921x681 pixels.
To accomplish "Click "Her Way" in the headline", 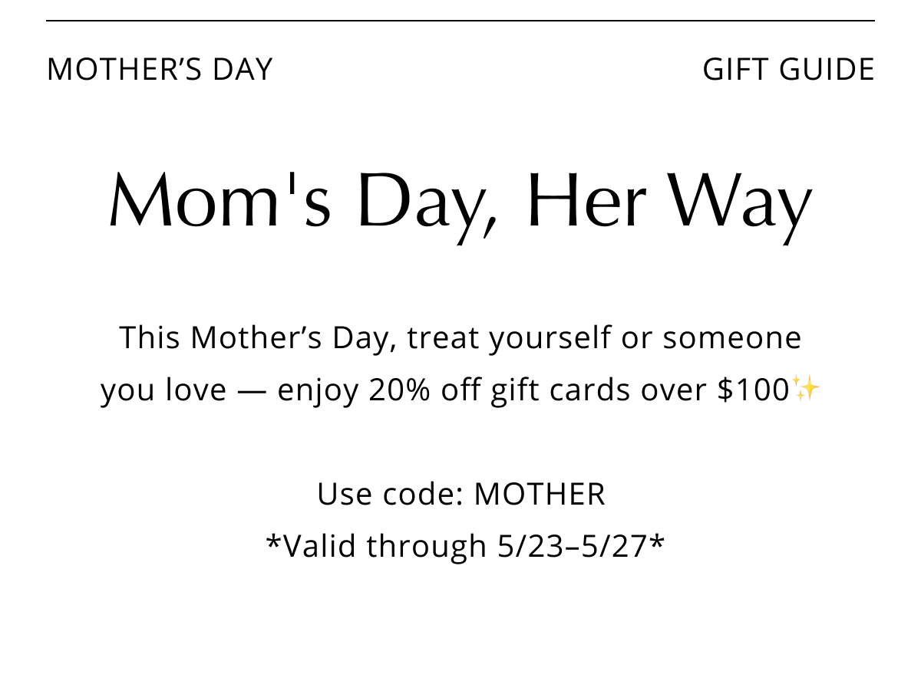I will (x=669, y=203).
